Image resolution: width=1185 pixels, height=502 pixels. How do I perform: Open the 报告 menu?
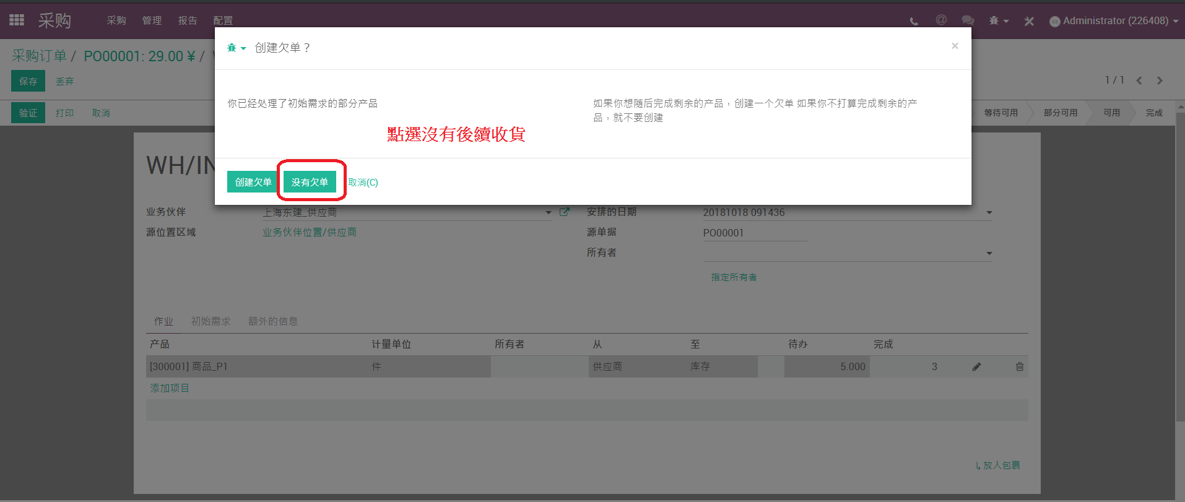point(188,20)
